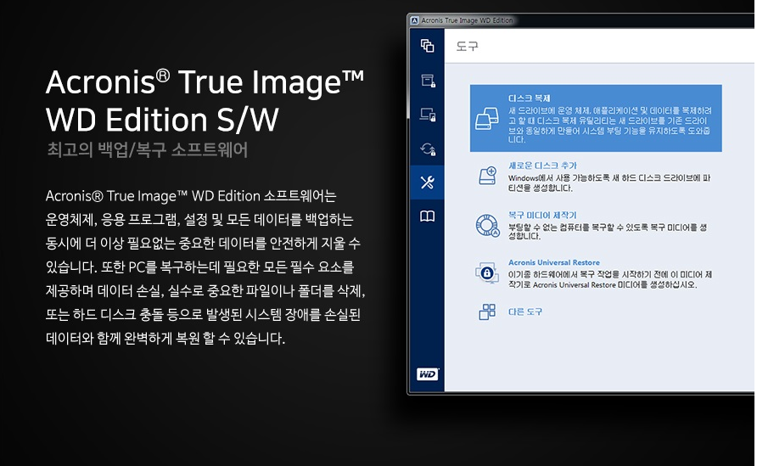Click the 최고의 백업/복구 소프트웨어 subtitle

tap(148, 149)
